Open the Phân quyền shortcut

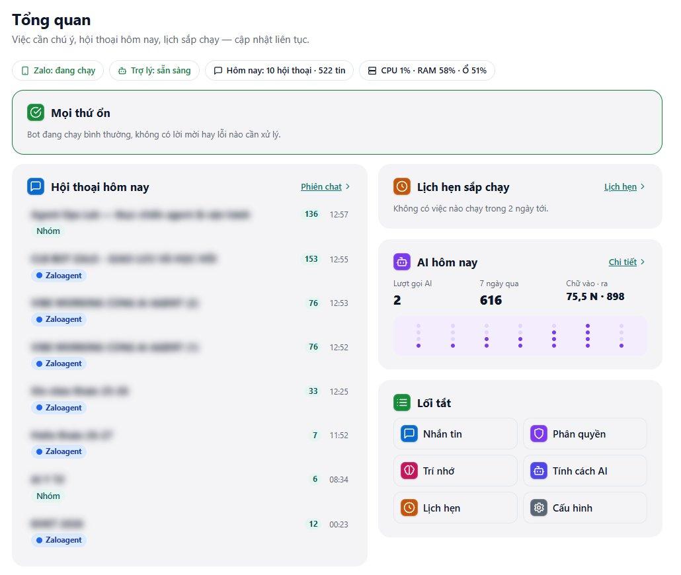(x=584, y=434)
